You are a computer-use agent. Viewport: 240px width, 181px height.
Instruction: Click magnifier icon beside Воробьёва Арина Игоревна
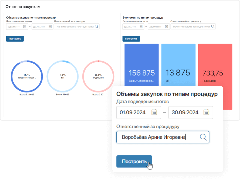pyautogui.click(x=203, y=137)
